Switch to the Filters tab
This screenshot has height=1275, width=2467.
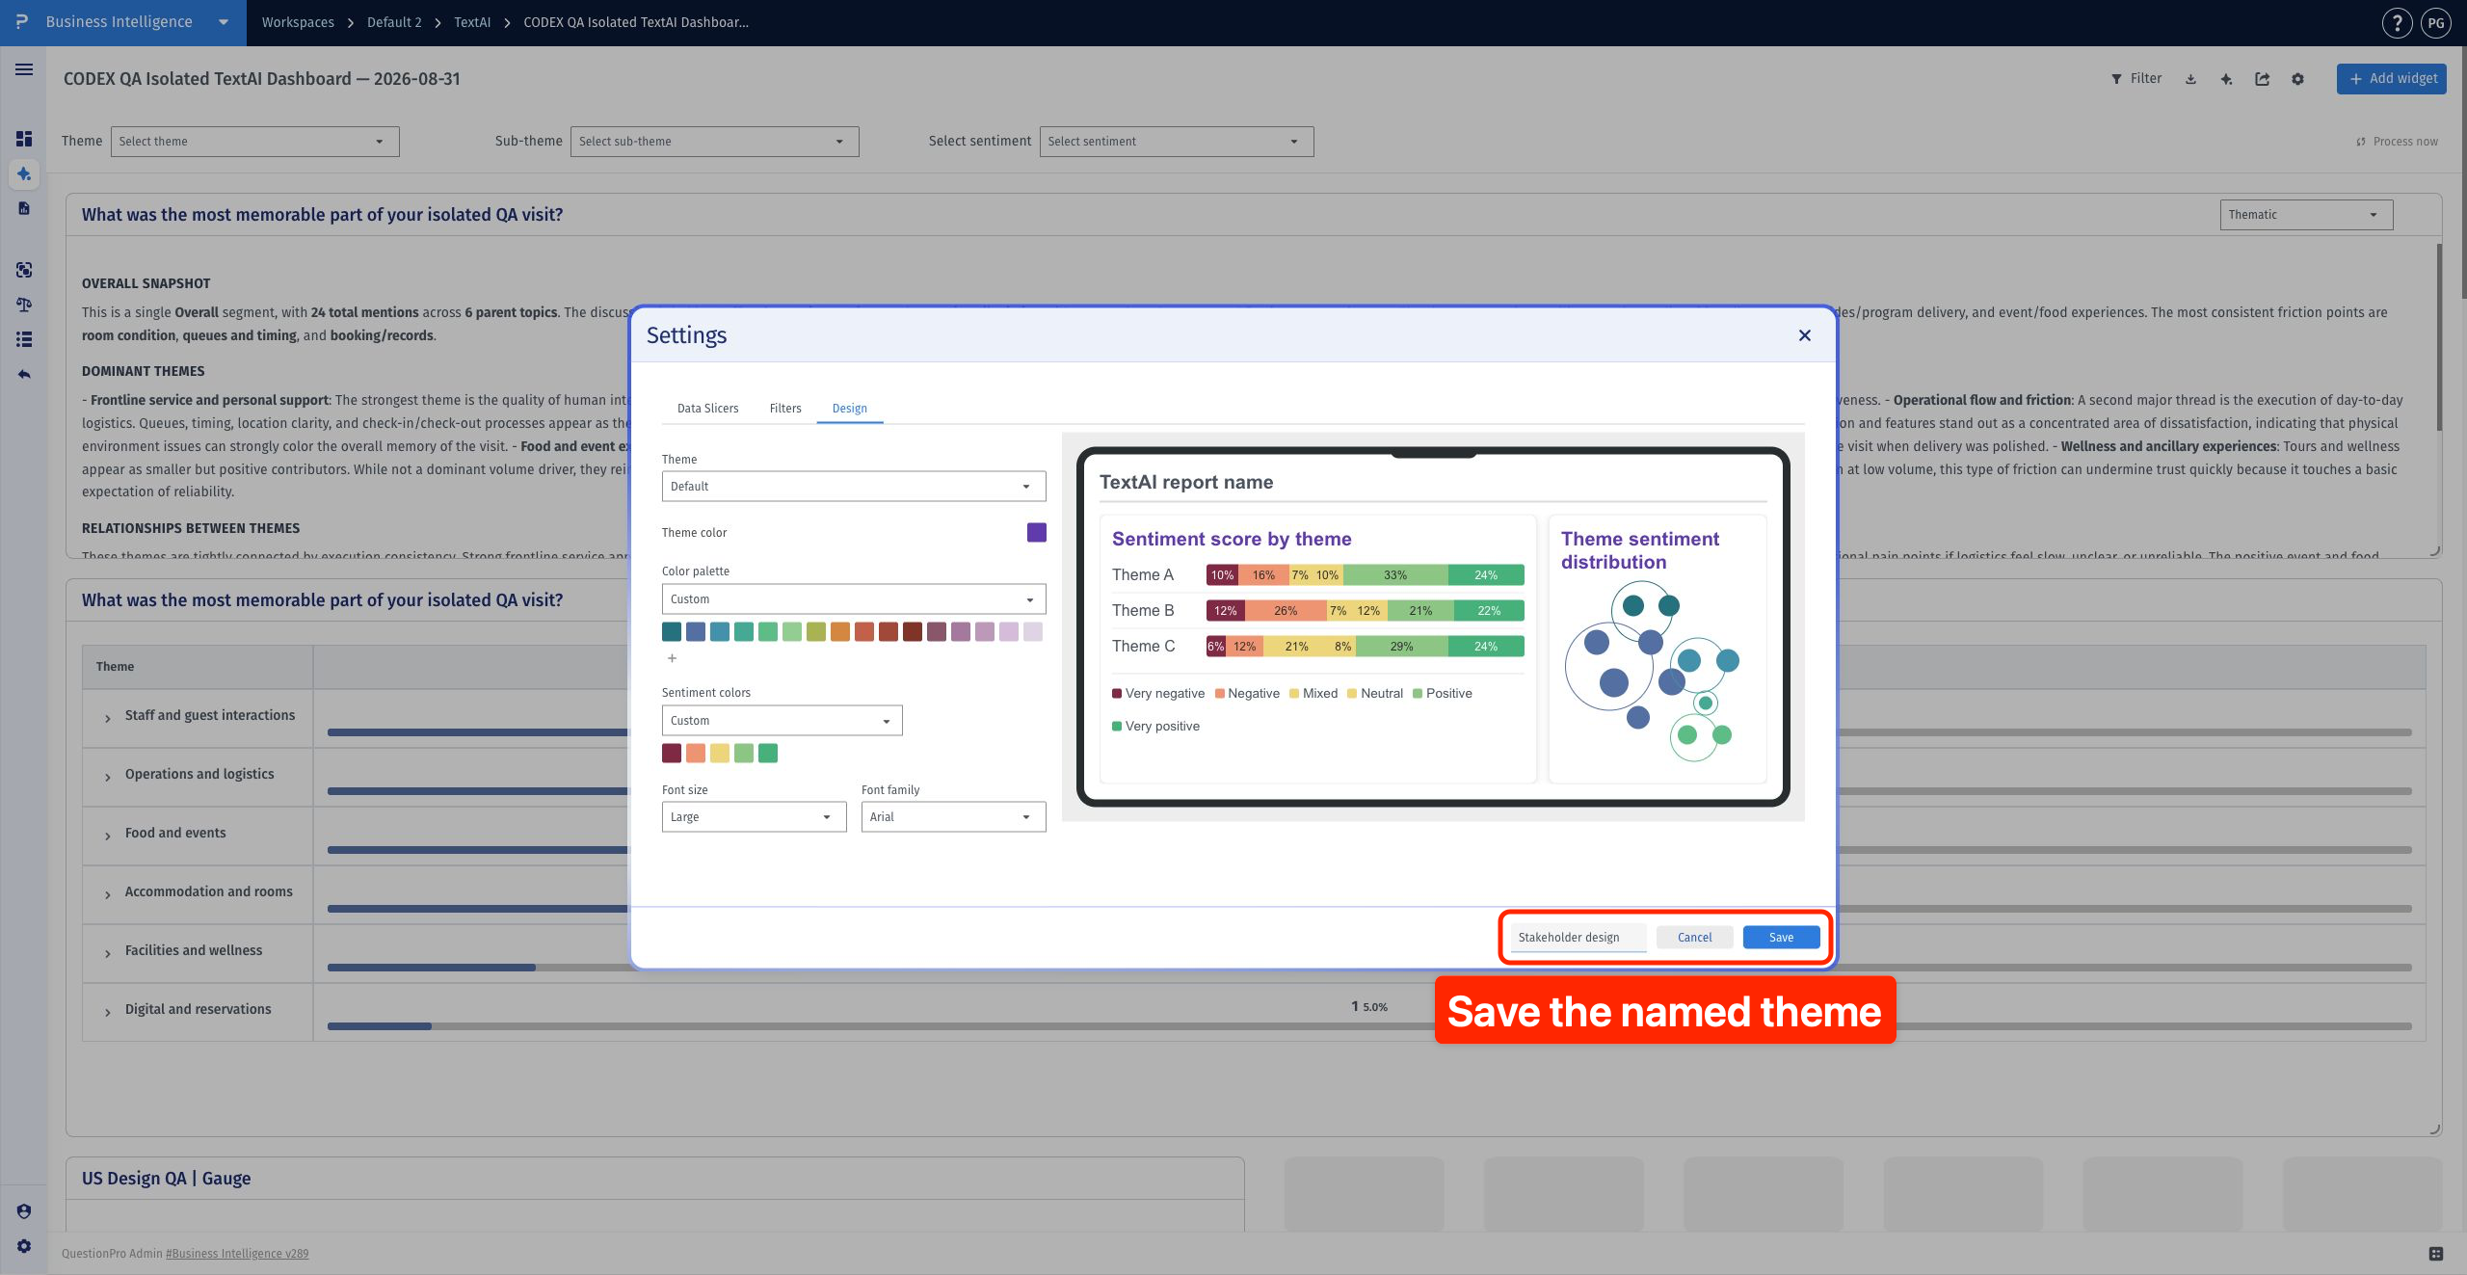[x=785, y=409]
